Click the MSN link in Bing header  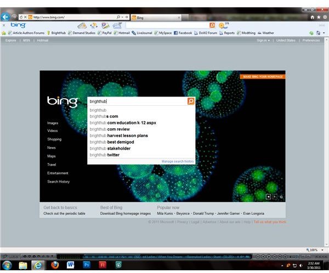click(x=26, y=40)
